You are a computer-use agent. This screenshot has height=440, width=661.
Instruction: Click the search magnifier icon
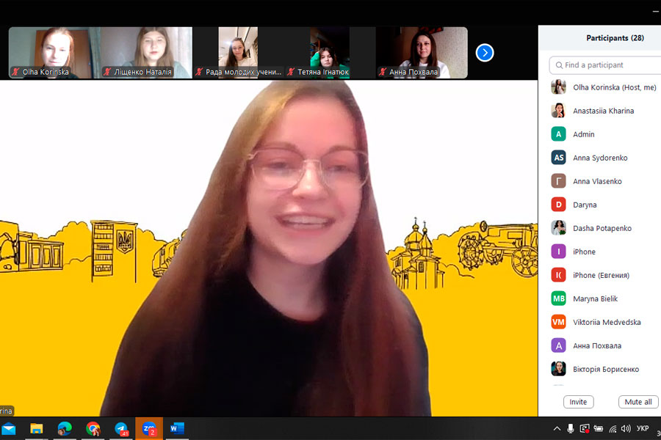pyautogui.click(x=559, y=65)
